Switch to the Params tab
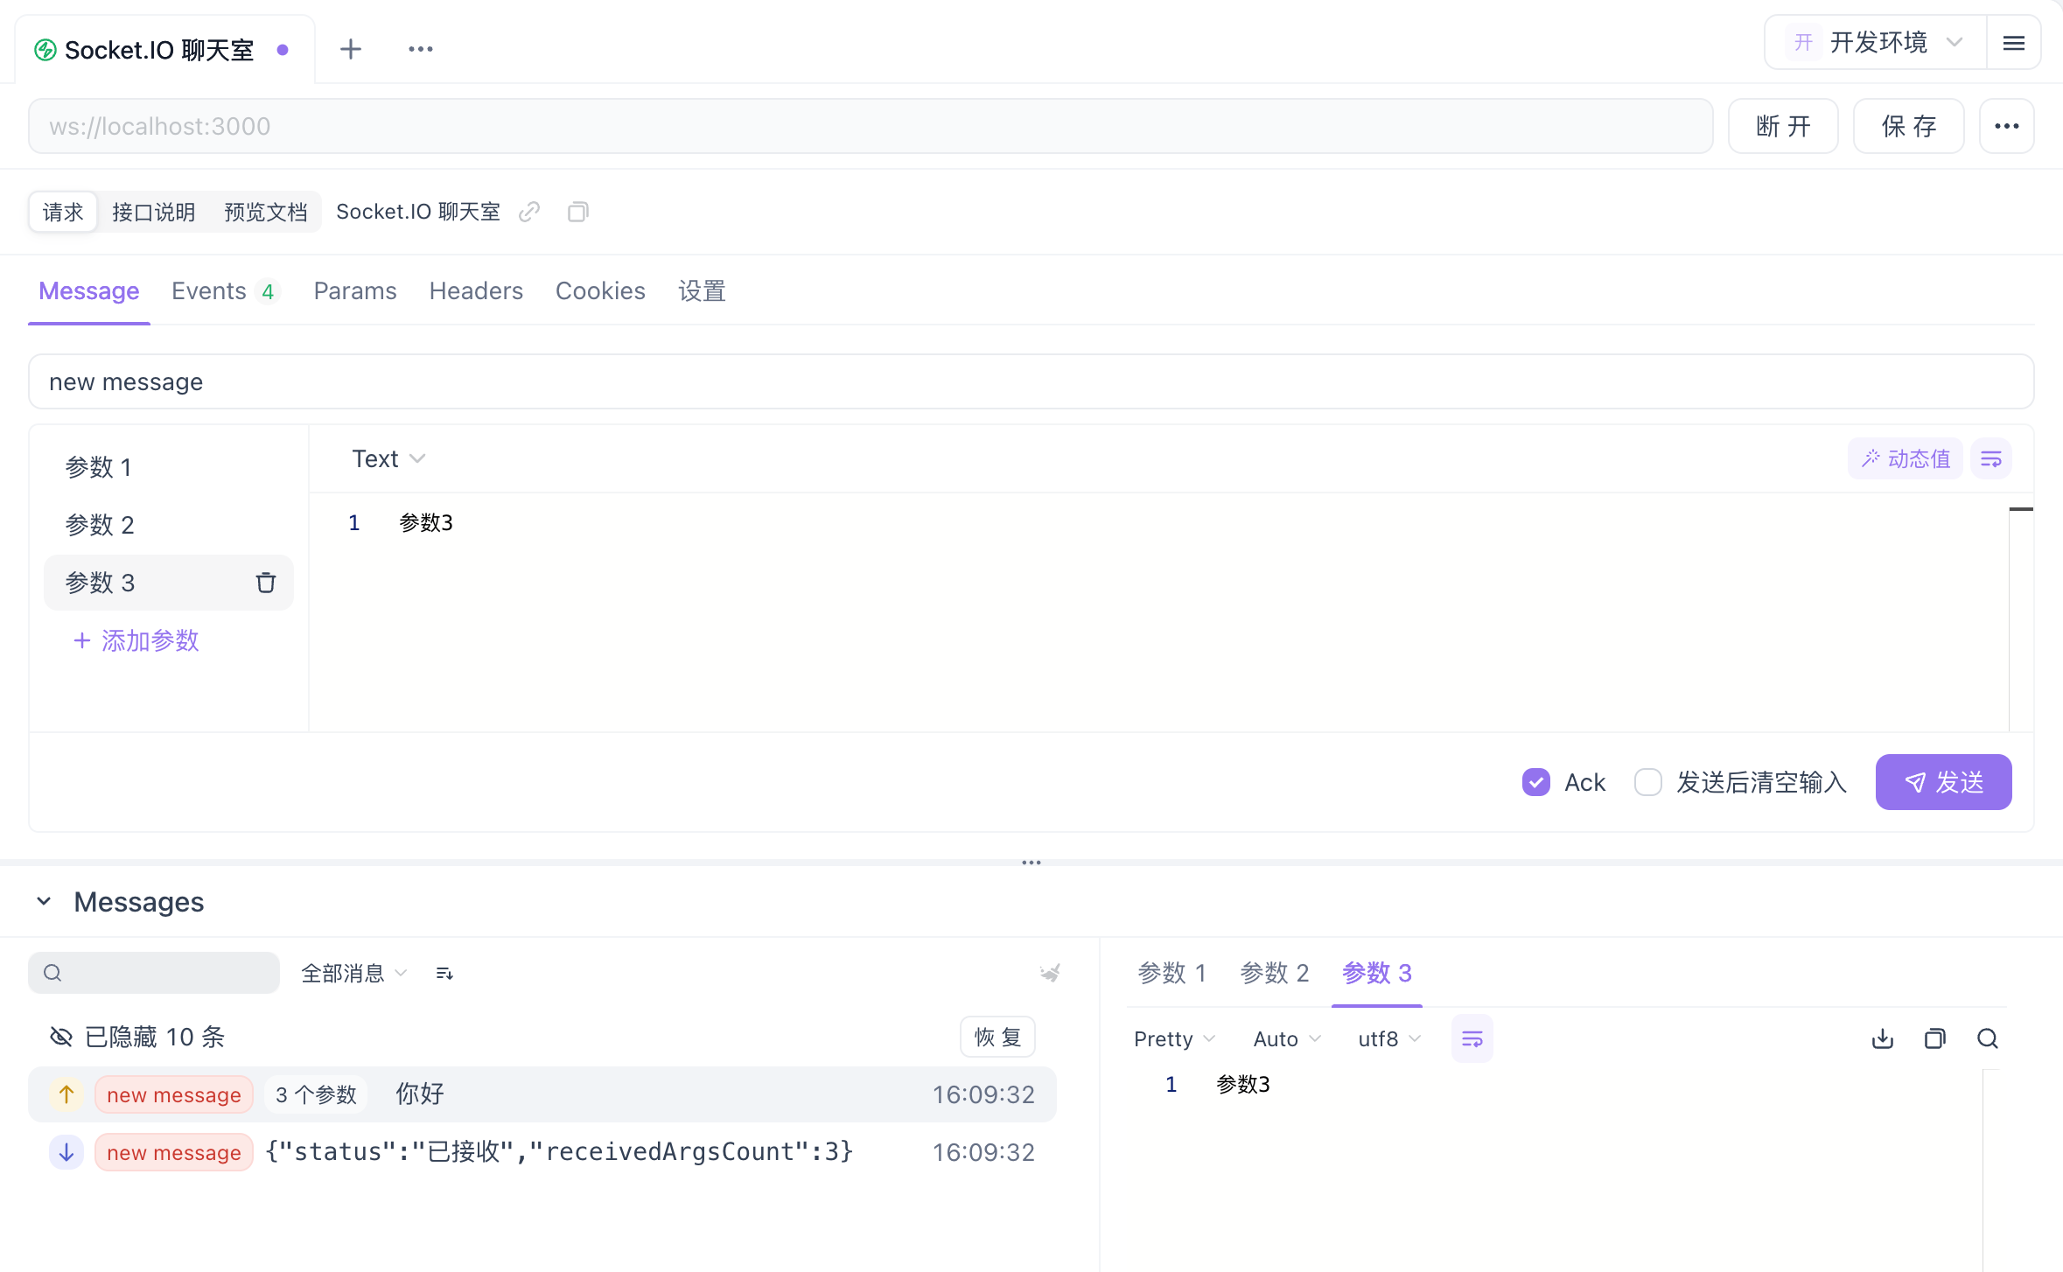This screenshot has height=1272, width=2063. (354, 291)
